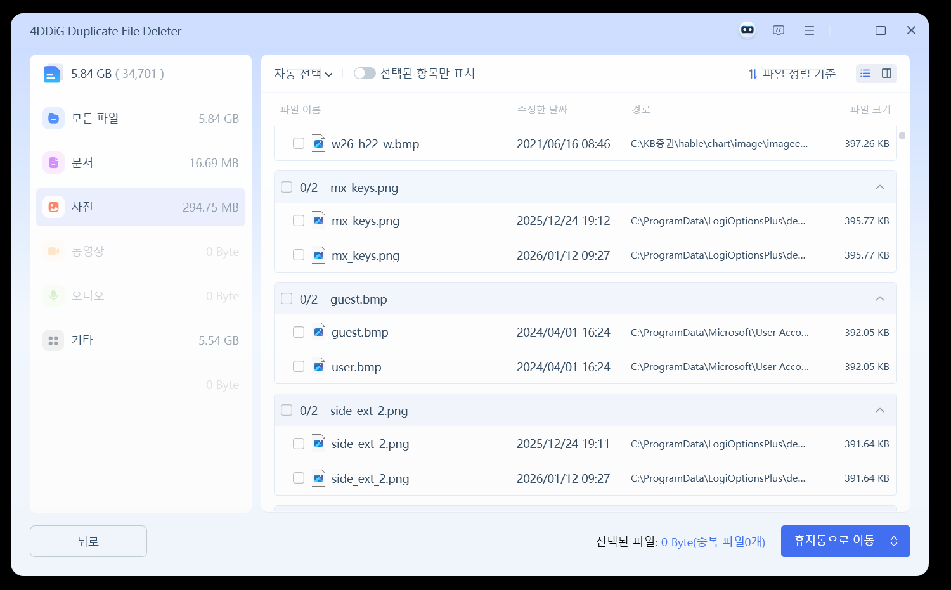The height and width of the screenshot is (590, 951).
Task: Check the side_ext_2.png group header checkbox
Action: pos(287,410)
